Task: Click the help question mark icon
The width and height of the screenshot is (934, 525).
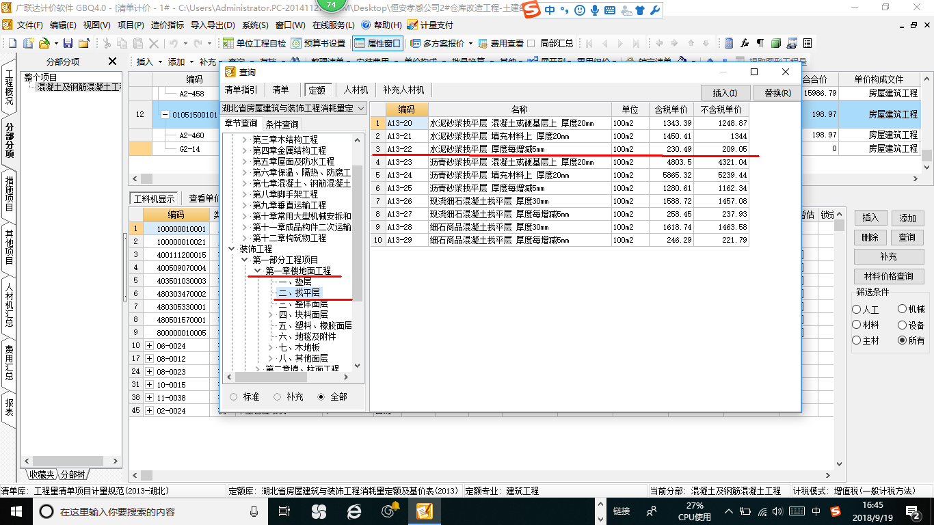Action: pos(366,25)
